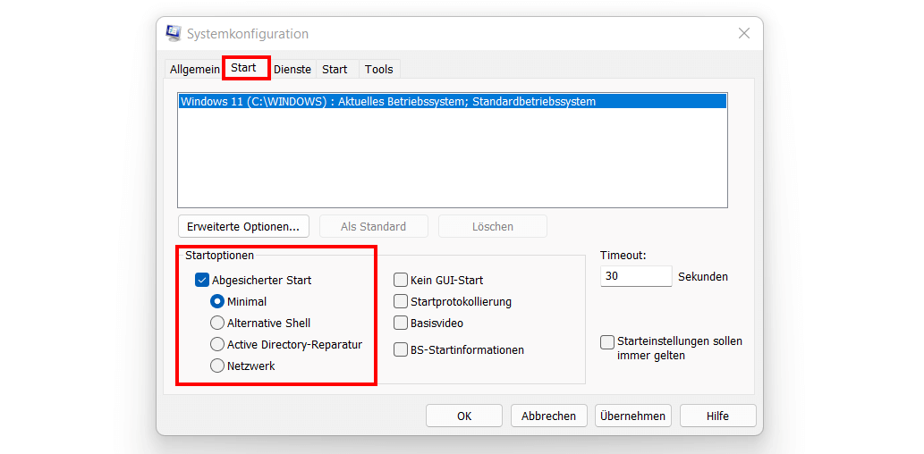Check Starteinstellungen sollen immer gelten

607,342
